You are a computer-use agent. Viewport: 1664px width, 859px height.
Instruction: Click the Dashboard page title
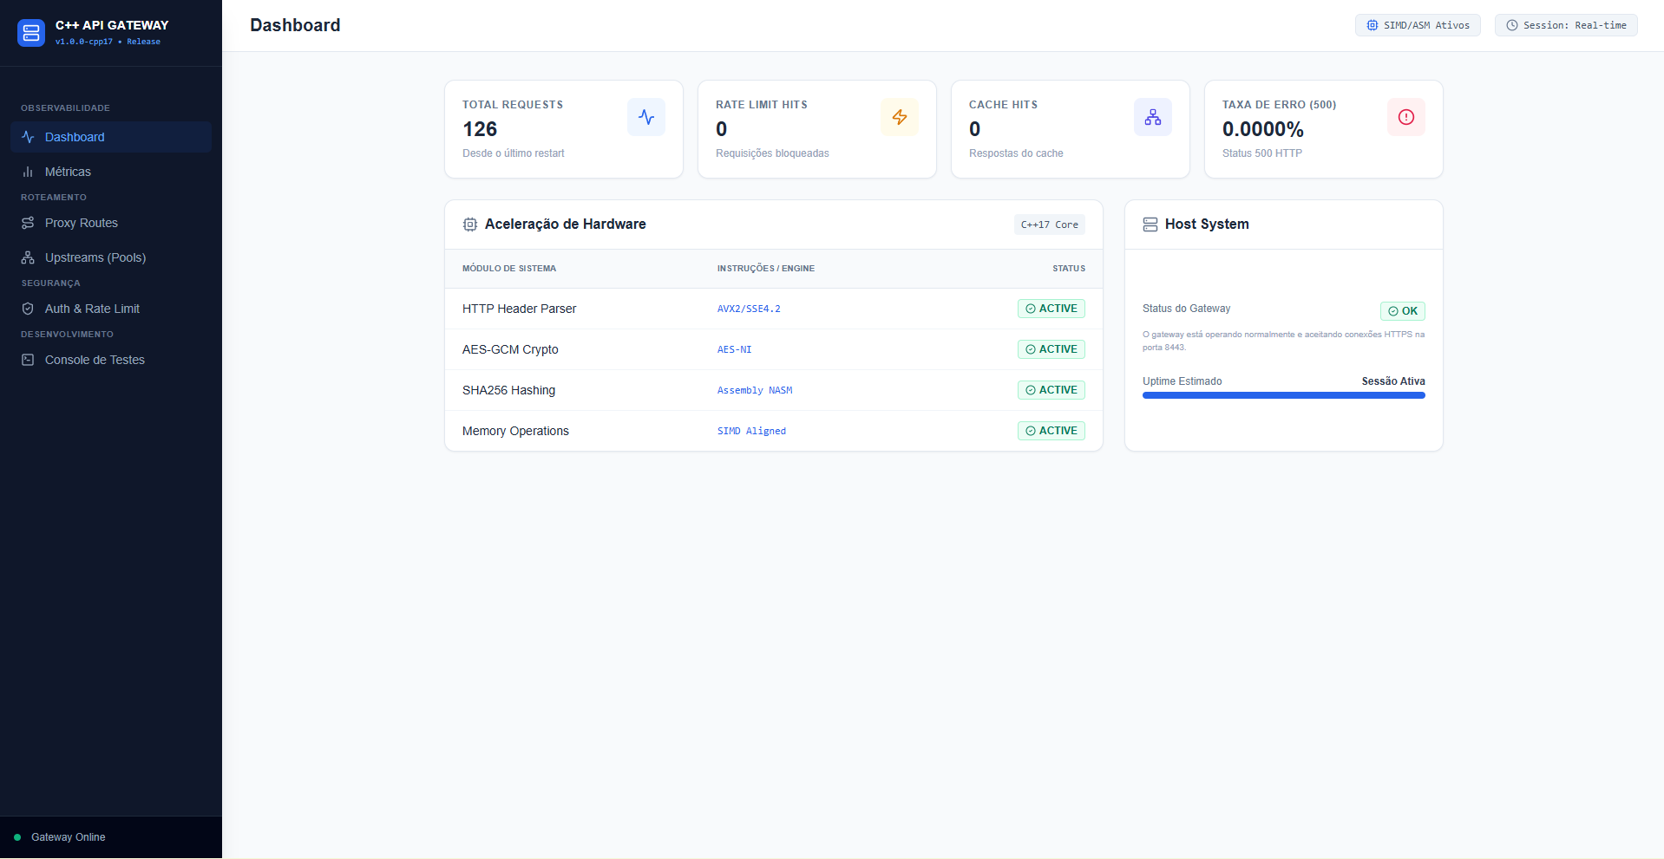coord(295,25)
